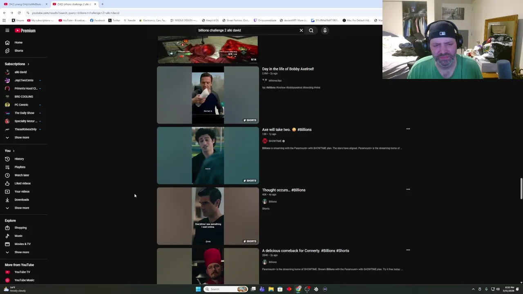The width and height of the screenshot is (523, 294).
Task: Click the search magnifier button
Action: pyautogui.click(x=311, y=30)
